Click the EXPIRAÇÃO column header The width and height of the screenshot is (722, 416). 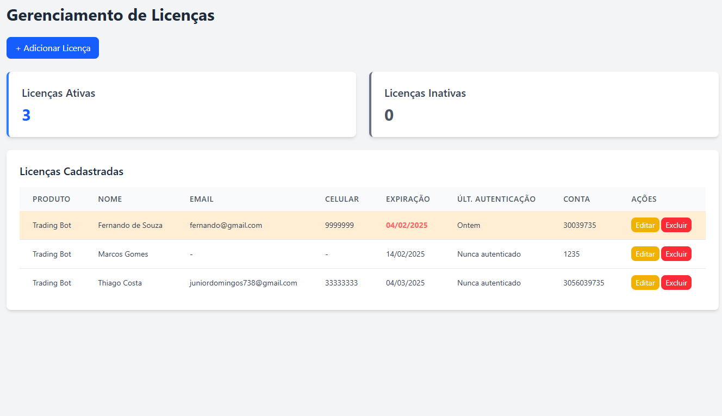point(408,199)
